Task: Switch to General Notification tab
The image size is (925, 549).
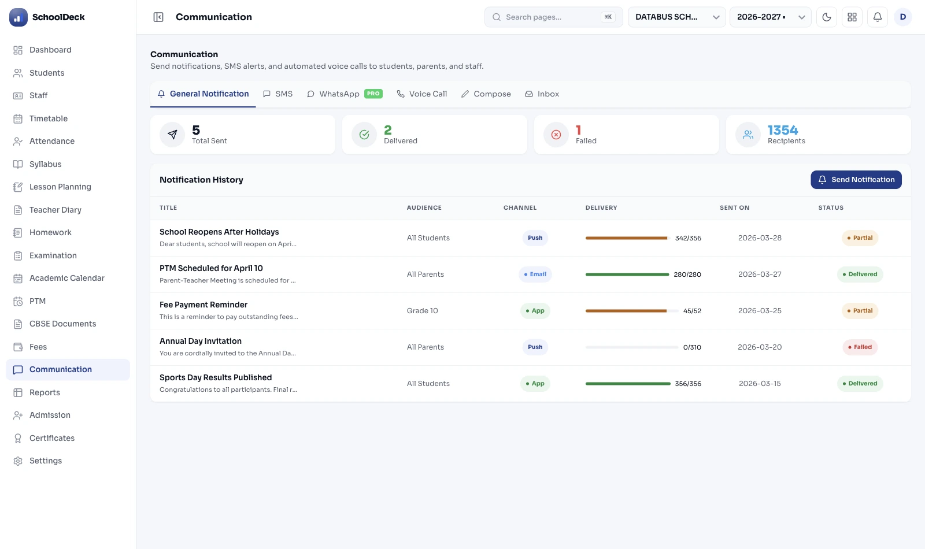Action: [x=203, y=94]
